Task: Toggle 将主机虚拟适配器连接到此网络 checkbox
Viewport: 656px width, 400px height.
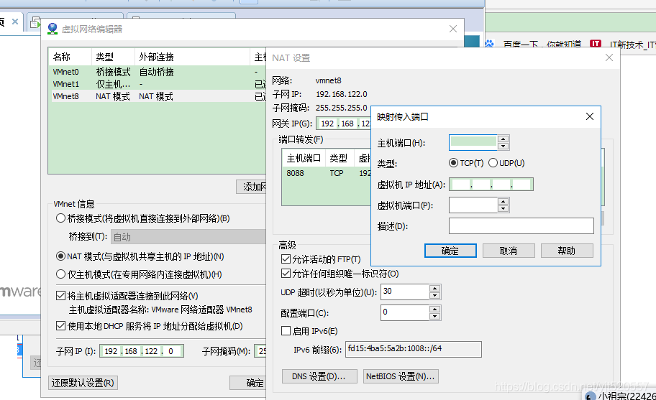Action: pyautogui.click(x=60, y=296)
